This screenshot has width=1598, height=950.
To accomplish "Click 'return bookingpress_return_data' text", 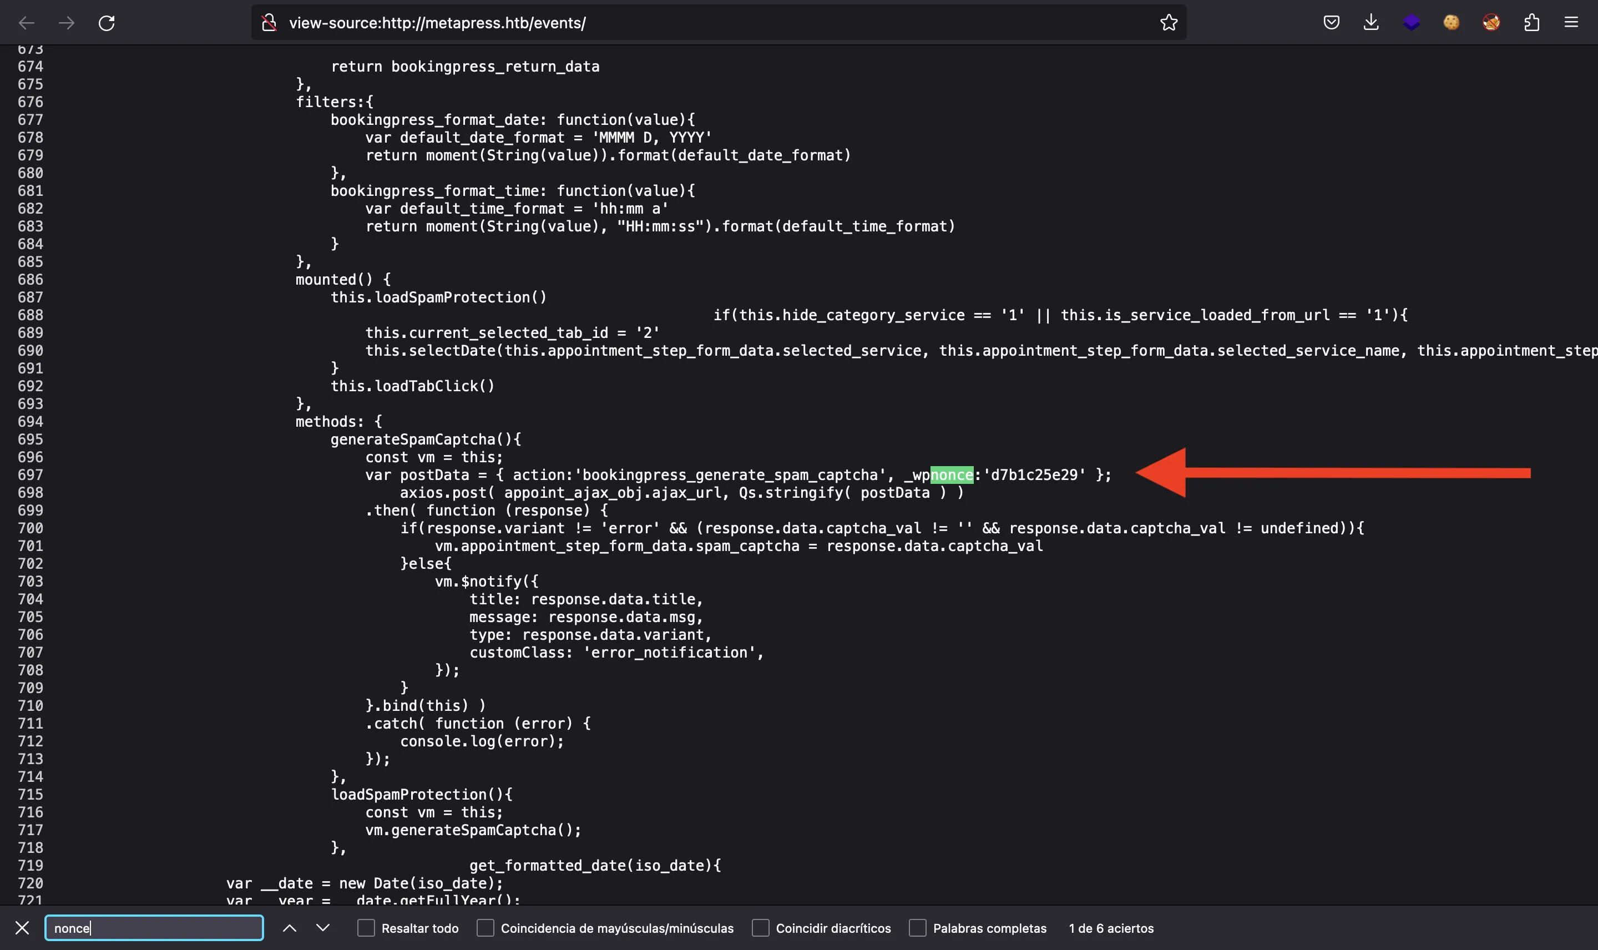I will (x=466, y=67).
